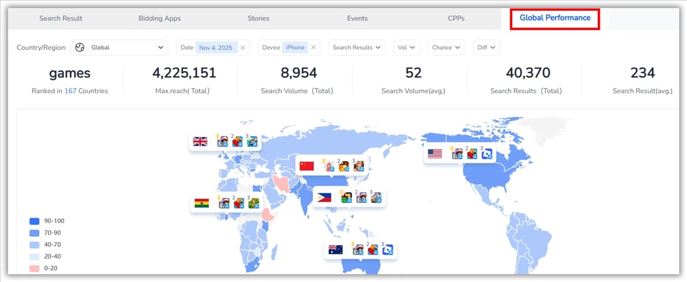Click the 167 countries link
Image resolution: width=687 pixels, height=282 pixels.
click(70, 91)
